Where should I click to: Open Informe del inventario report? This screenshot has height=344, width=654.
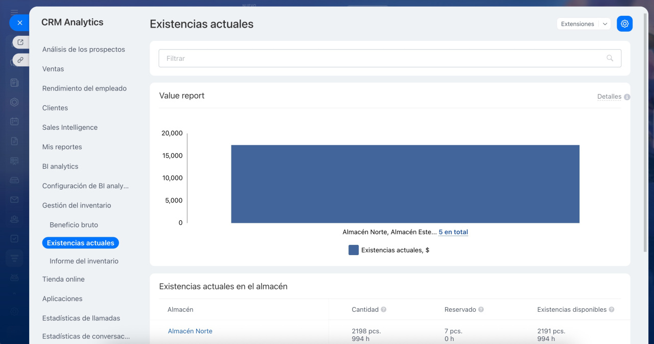[x=84, y=261]
